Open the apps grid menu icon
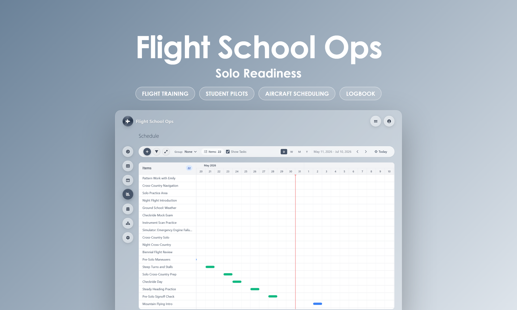The image size is (517, 310). click(x=376, y=121)
